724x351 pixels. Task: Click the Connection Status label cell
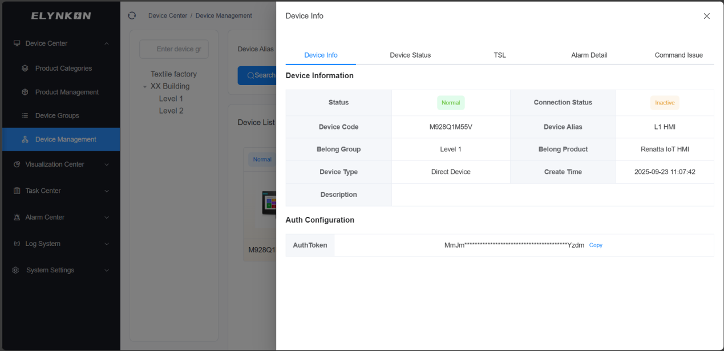pos(563,103)
